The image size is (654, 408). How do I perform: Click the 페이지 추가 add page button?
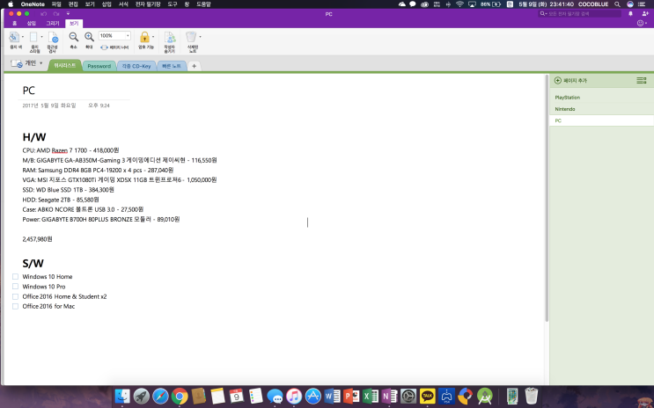pos(570,80)
